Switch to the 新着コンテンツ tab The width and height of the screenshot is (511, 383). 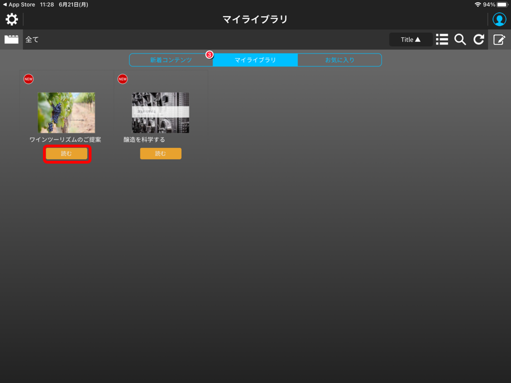(171, 60)
